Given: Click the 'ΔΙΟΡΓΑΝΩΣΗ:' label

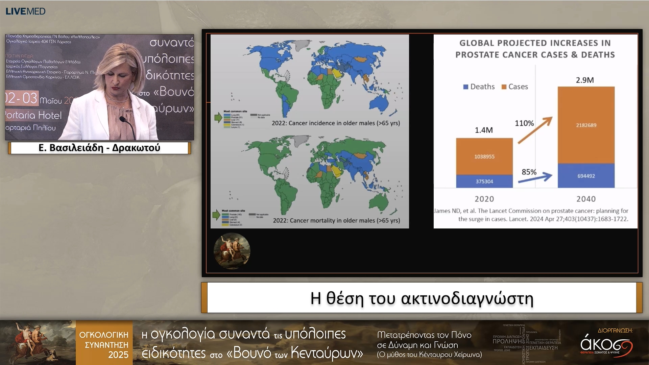Looking at the screenshot, I should coord(615,331).
